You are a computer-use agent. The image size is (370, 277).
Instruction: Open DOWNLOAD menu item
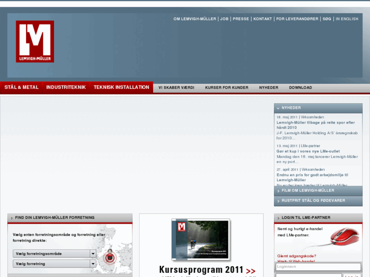pyautogui.click(x=300, y=87)
